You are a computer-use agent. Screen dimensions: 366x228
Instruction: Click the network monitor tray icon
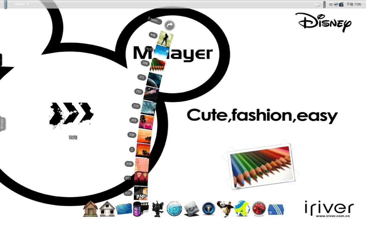tap(336, 4)
